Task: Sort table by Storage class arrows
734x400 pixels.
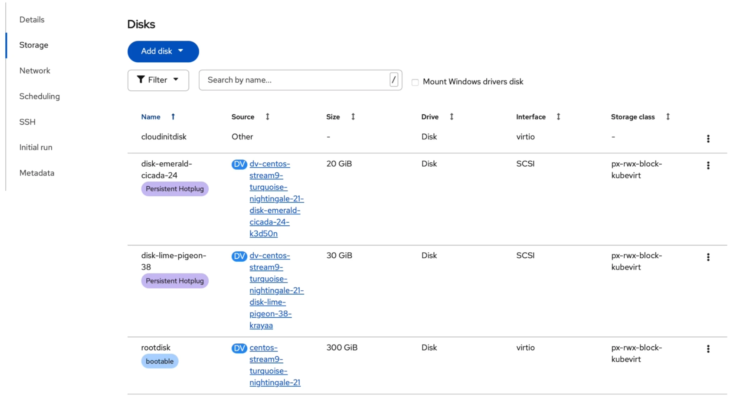Action: [x=668, y=116]
